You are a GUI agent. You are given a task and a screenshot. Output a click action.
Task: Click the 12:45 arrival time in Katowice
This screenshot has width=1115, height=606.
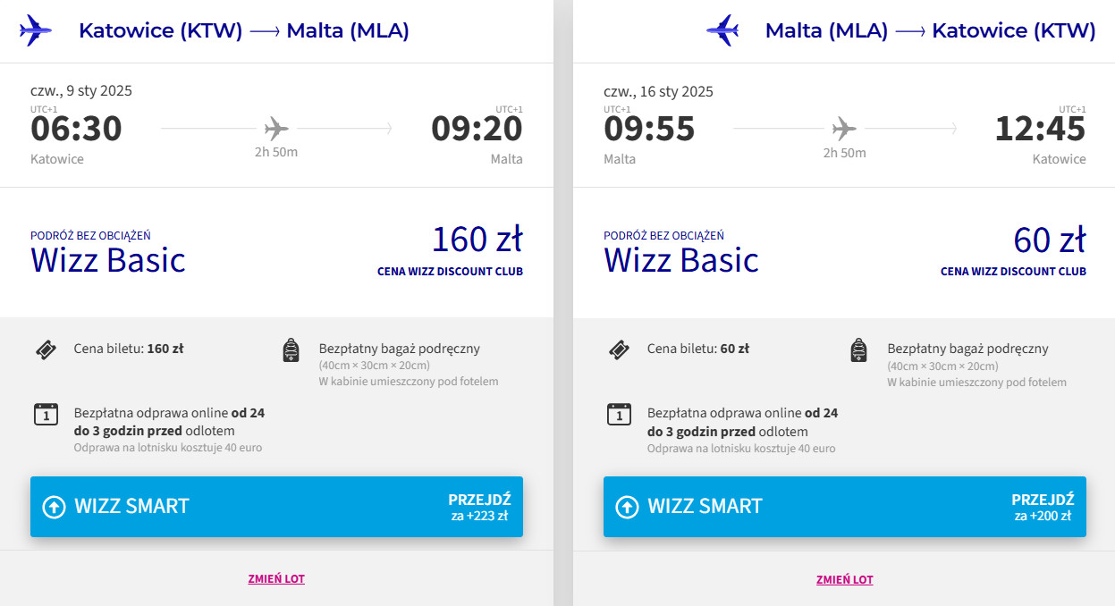1040,130
